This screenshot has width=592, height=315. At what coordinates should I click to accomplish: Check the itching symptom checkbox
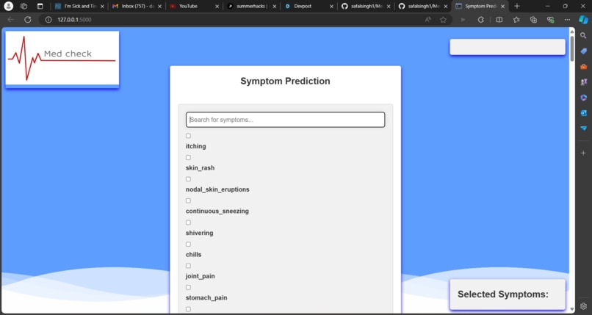(188, 136)
